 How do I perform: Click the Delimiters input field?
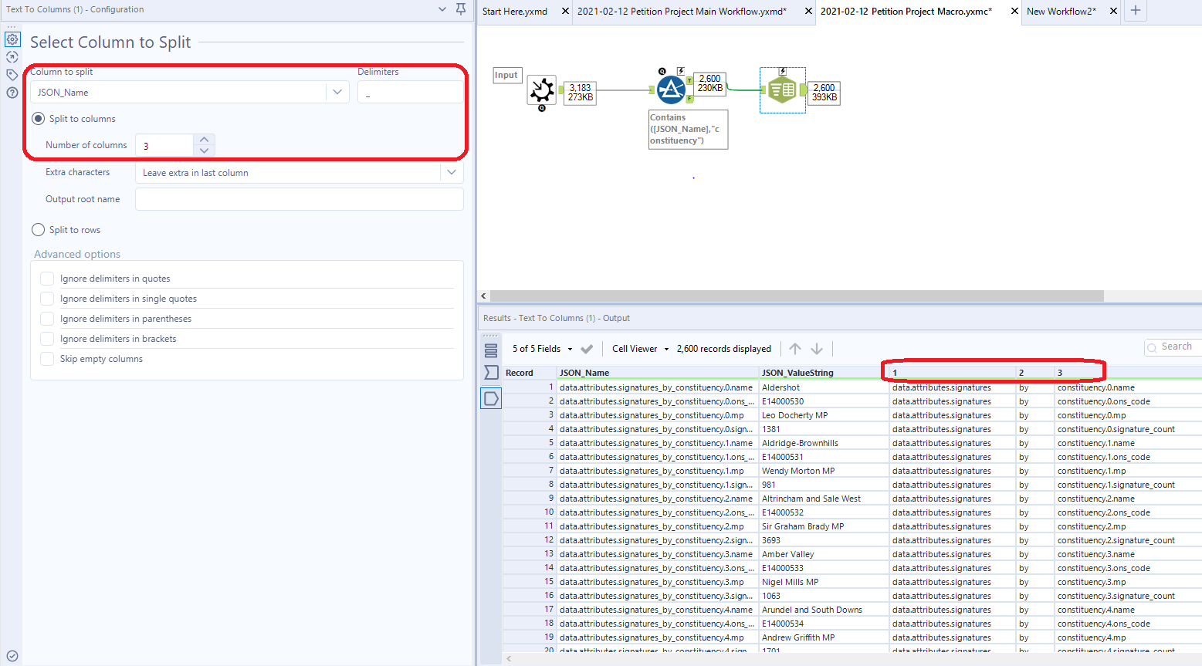(x=411, y=92)
